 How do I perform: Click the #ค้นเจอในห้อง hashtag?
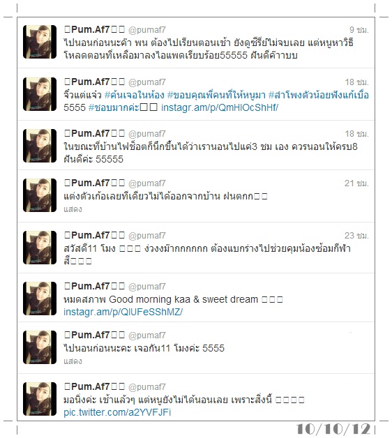coord(134,95)
